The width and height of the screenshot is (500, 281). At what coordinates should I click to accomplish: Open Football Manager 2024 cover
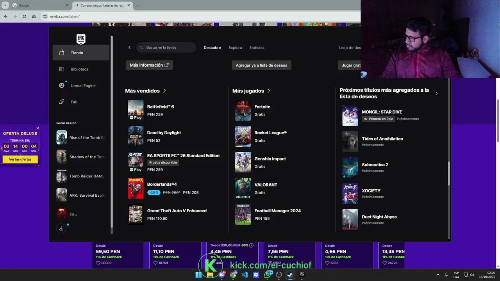243,214
